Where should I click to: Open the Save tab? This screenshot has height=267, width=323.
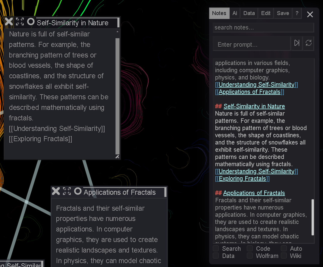283,13
